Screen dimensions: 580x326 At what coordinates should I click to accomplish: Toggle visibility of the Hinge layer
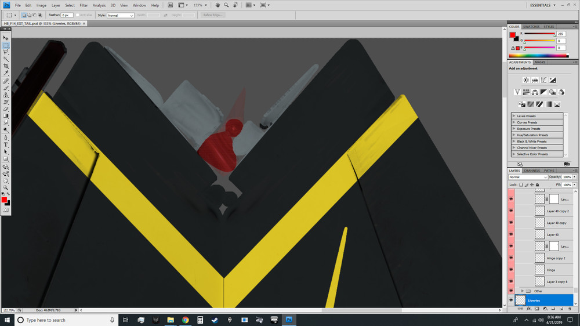(511, 270)
